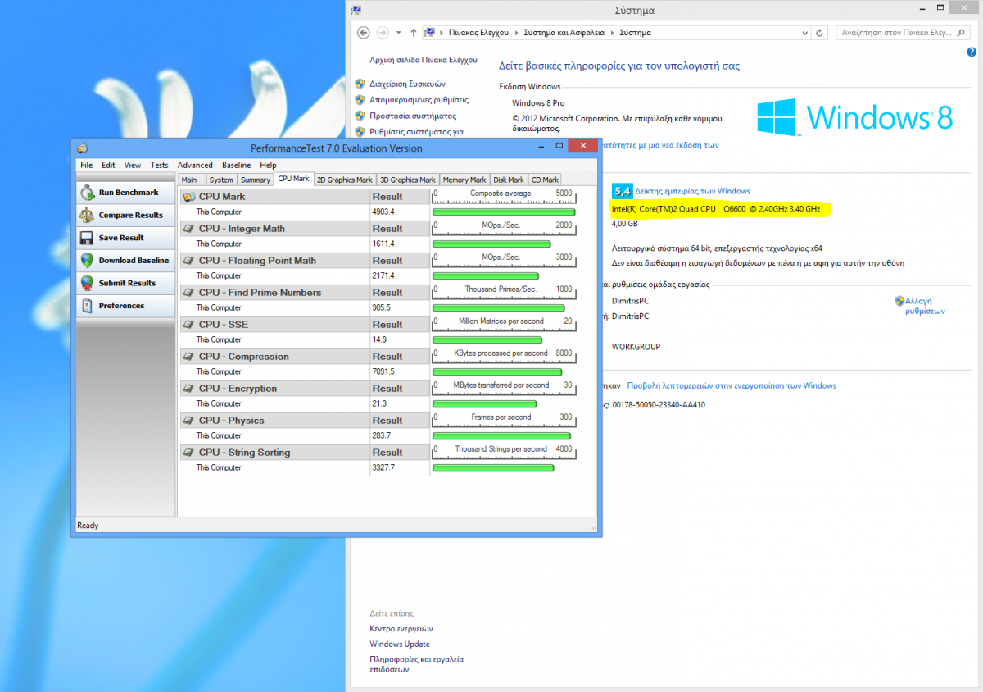
Task: Click the CPU - Find Prime Numbers chip icon
Action: pyautogui.click(x=188, y=293)
